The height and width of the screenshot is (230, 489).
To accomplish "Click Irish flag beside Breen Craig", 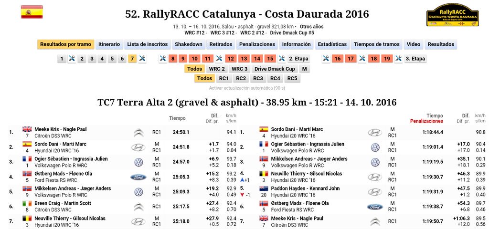I will (27, 203).
